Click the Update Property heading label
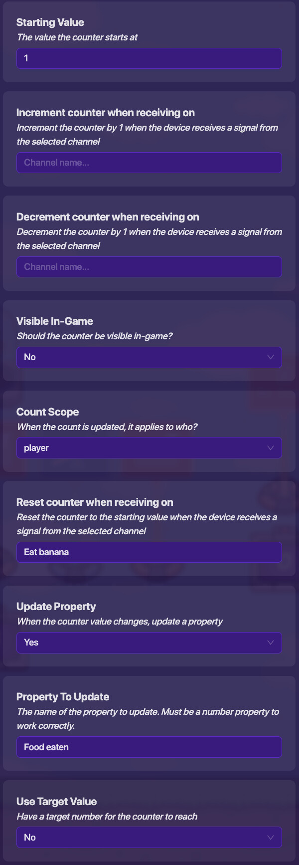Screen dimensions: 299x865 coord(56,607)
